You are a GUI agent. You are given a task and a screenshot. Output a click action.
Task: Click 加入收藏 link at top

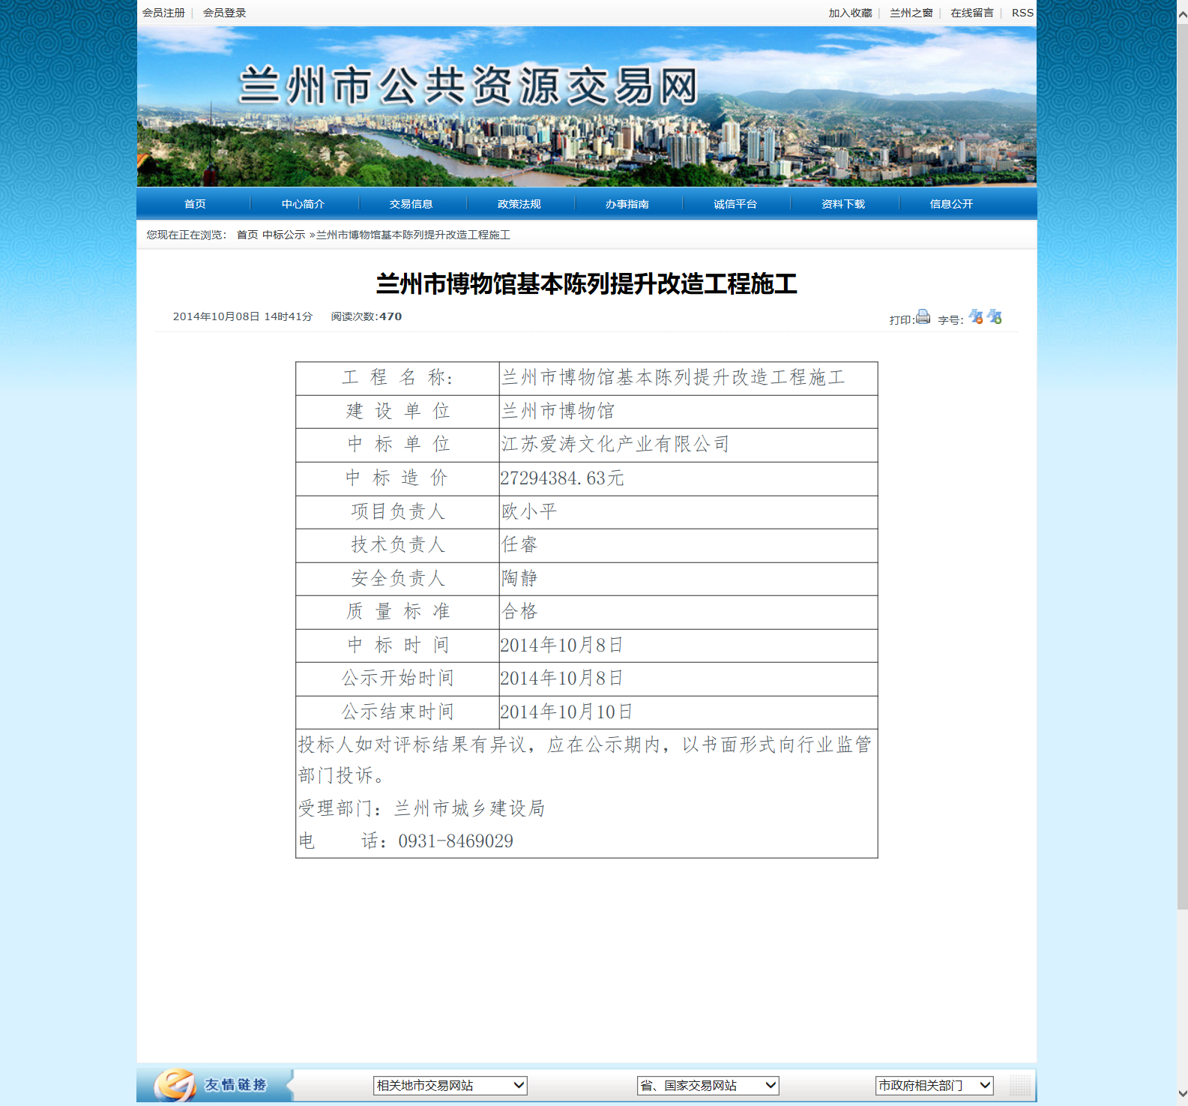click(850, 13)
